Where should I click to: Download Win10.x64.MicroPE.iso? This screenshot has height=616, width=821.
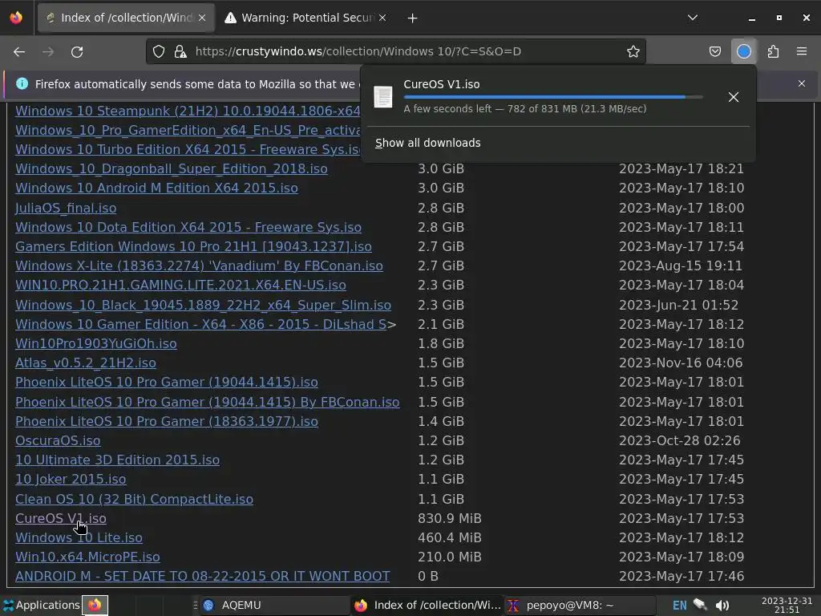[x=87, y=557]
